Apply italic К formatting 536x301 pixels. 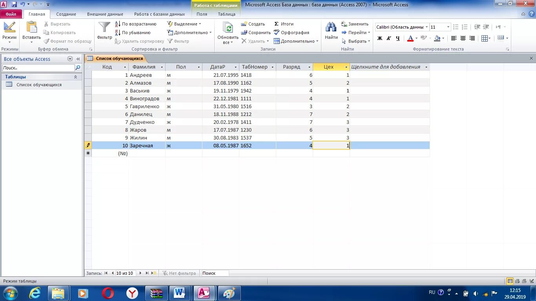pyautogui.click(x=388, y=38)
